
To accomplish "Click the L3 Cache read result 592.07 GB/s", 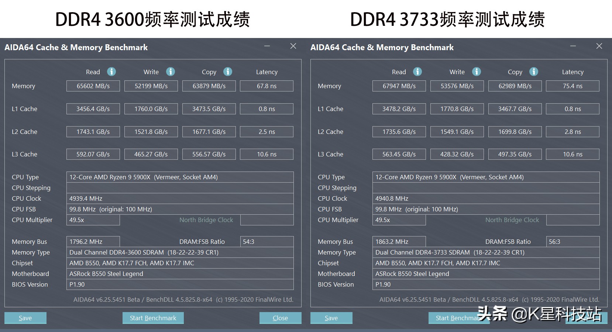I will pos(93,154).
